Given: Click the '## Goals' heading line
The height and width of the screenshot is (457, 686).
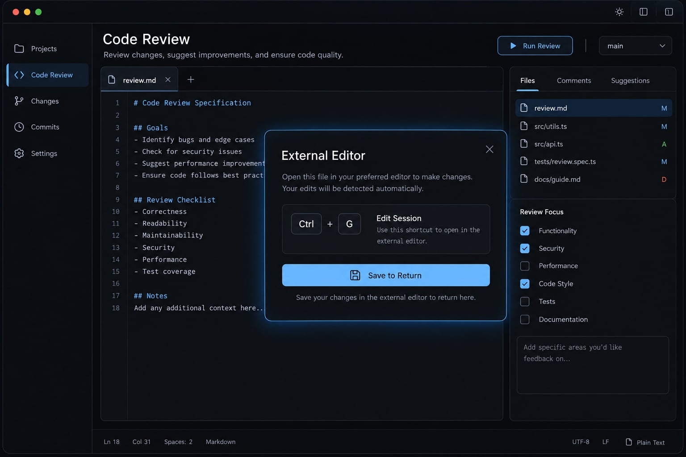Looking at the screenshot, I should [x=151, y=128].
